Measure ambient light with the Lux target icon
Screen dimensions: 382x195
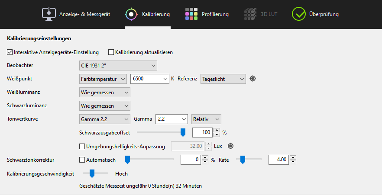click(x=231, y=146)
